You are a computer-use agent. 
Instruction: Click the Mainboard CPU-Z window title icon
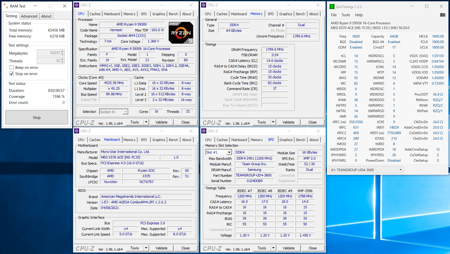77,131
